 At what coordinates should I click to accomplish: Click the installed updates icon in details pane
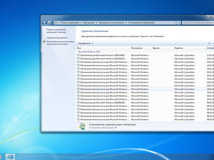coord(82,126)
